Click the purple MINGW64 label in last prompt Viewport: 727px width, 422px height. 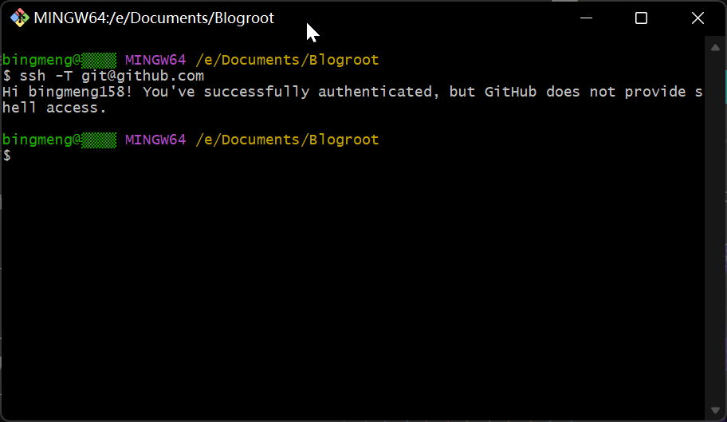(155, 140)
